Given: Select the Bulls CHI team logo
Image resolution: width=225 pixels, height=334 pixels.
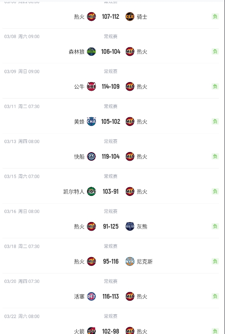Looking at the screenshot, I should point(91,87).
